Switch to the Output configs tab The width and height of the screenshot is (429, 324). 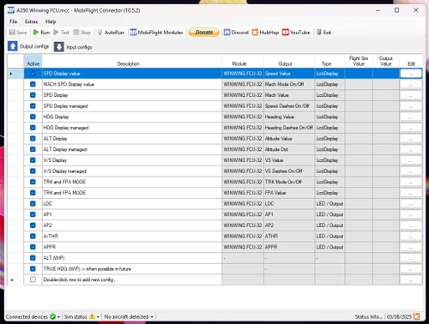(x=28, y=46)
